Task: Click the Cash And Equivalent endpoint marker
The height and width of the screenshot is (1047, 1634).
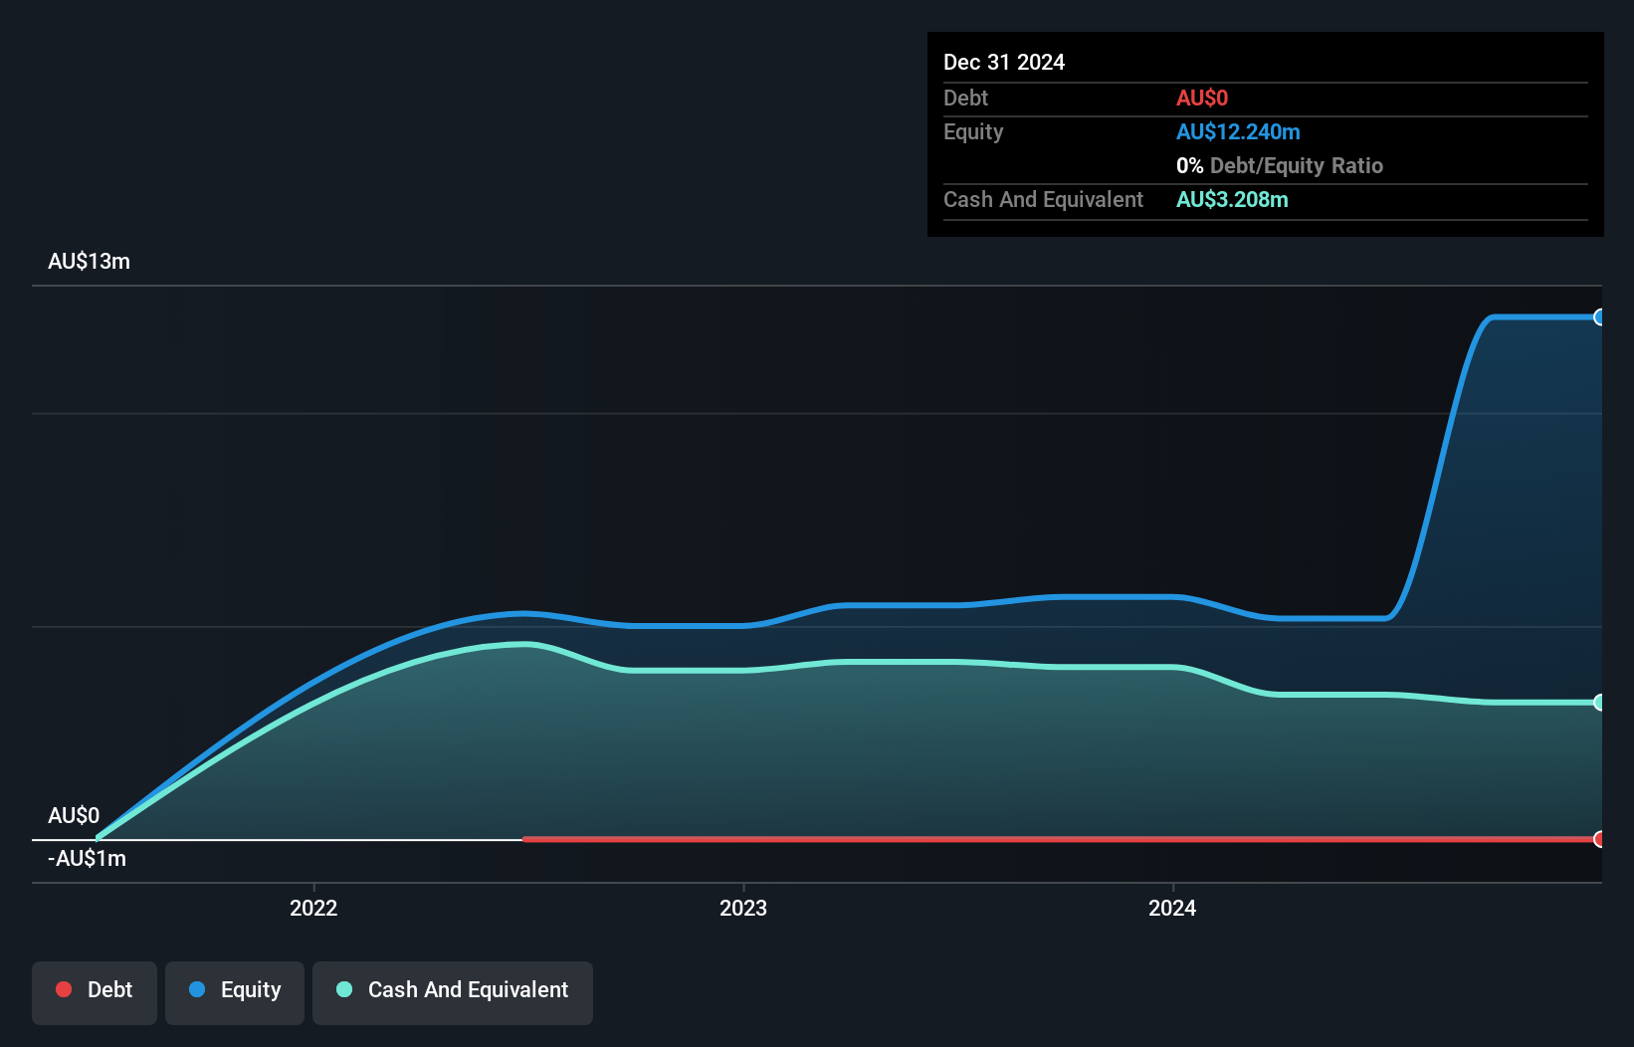Action: (1599, 703)
